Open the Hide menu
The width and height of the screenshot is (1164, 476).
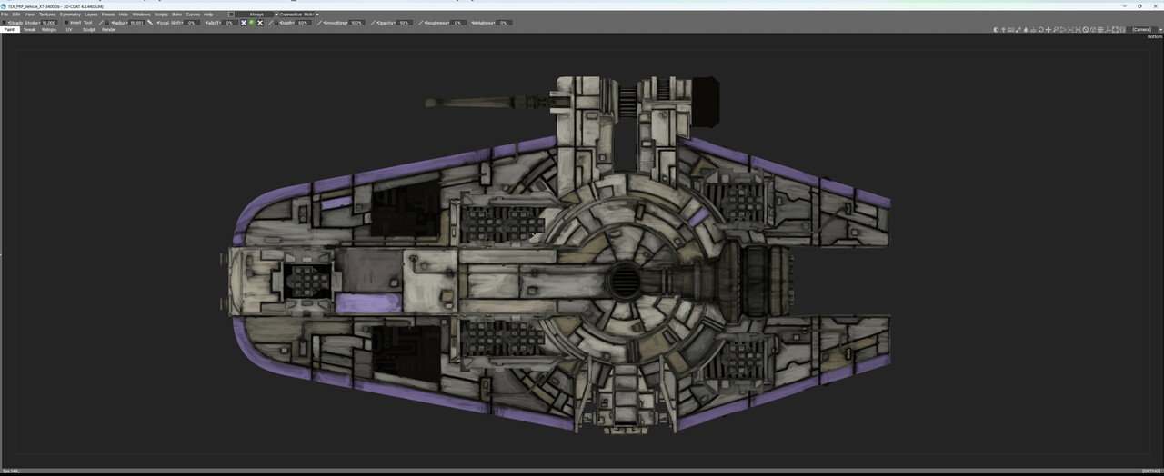pos(124,15)
